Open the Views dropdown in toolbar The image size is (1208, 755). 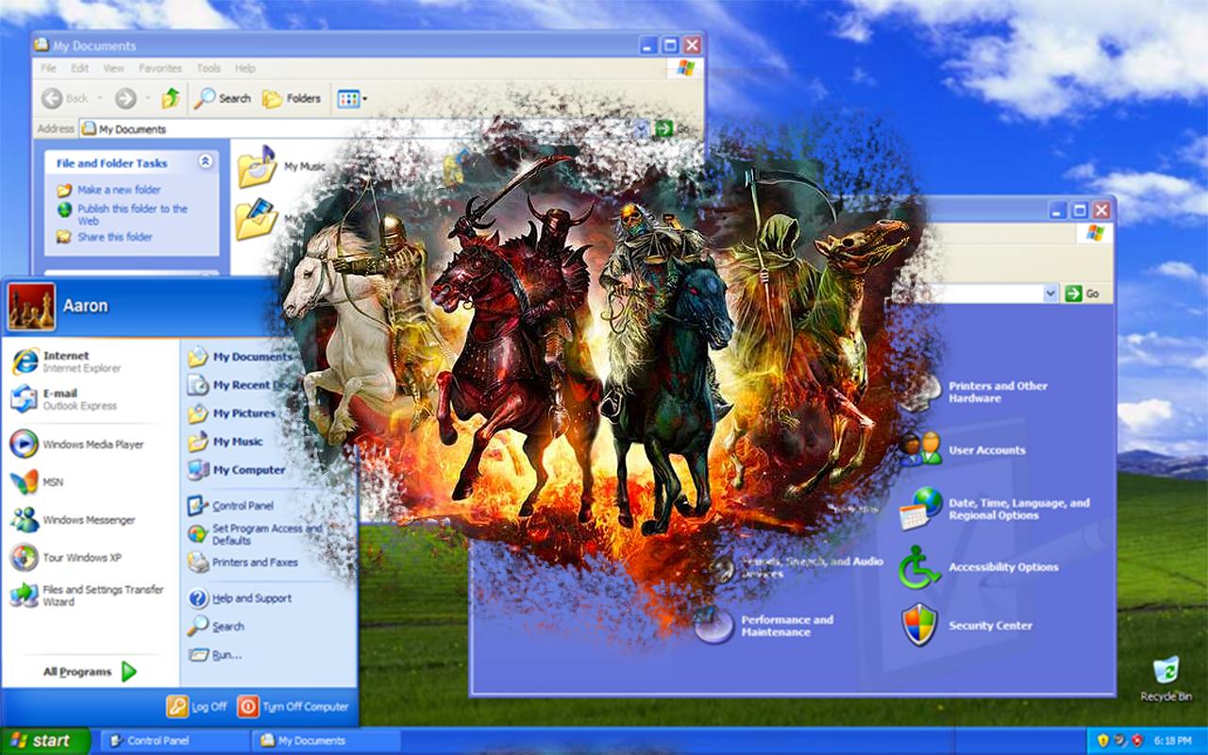click(x=352, y=98)
